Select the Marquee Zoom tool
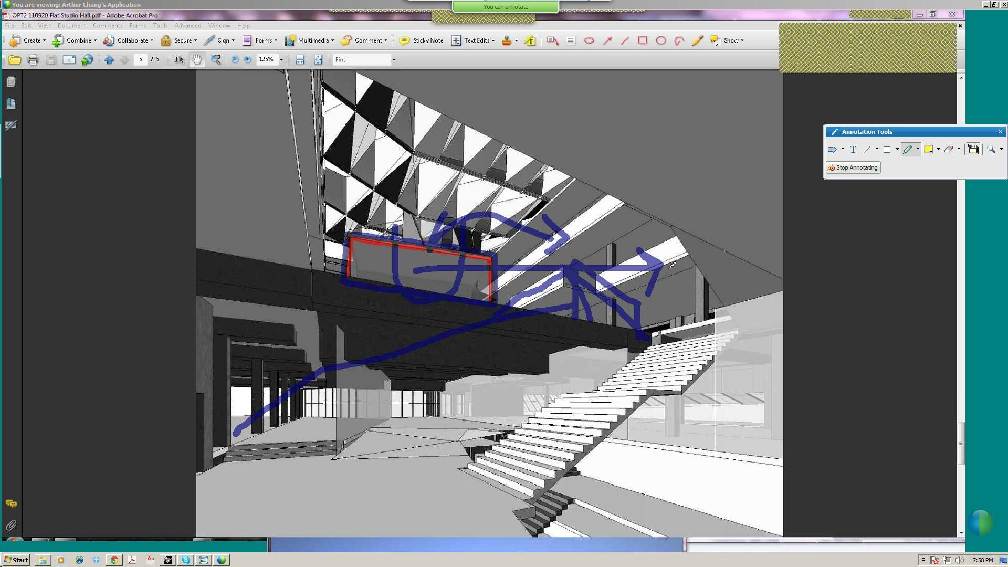This screenshot has height=567, width=1008. (215, 60)
